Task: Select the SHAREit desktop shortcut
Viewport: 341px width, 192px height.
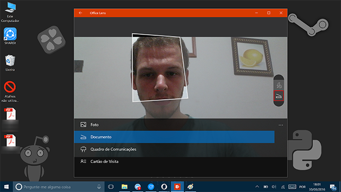Action: (x=10, y=36)
